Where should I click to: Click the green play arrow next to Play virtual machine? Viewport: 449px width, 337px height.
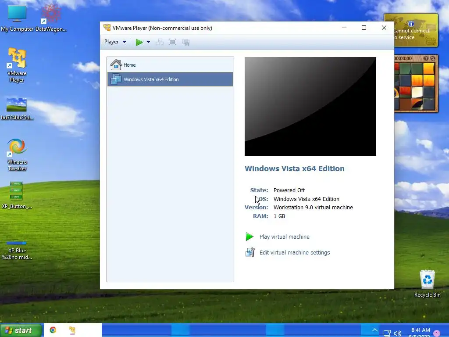(x=249, y=237)
